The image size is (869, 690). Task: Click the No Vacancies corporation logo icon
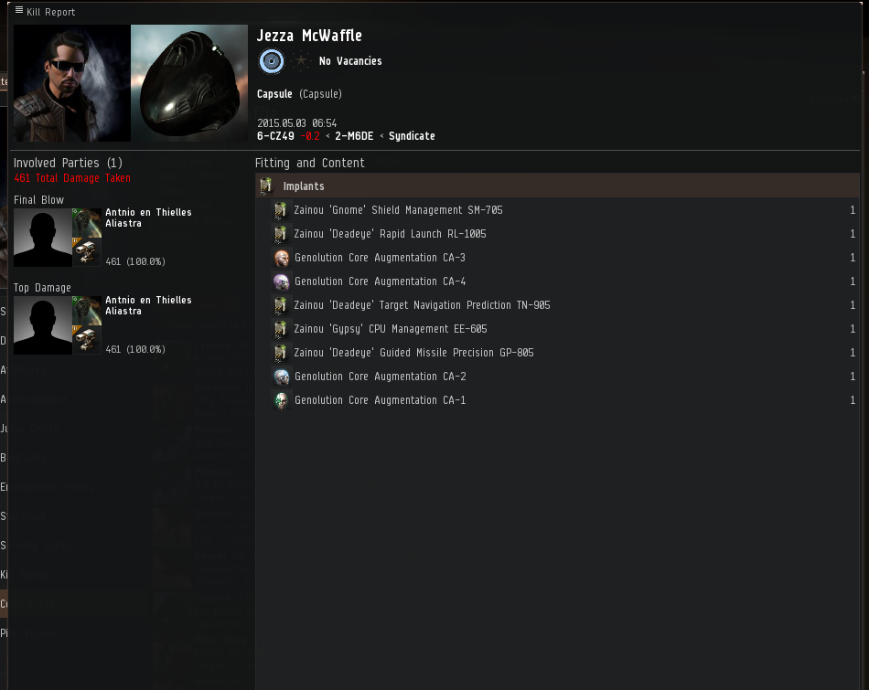pyautogui.click(x=272, y=61)
